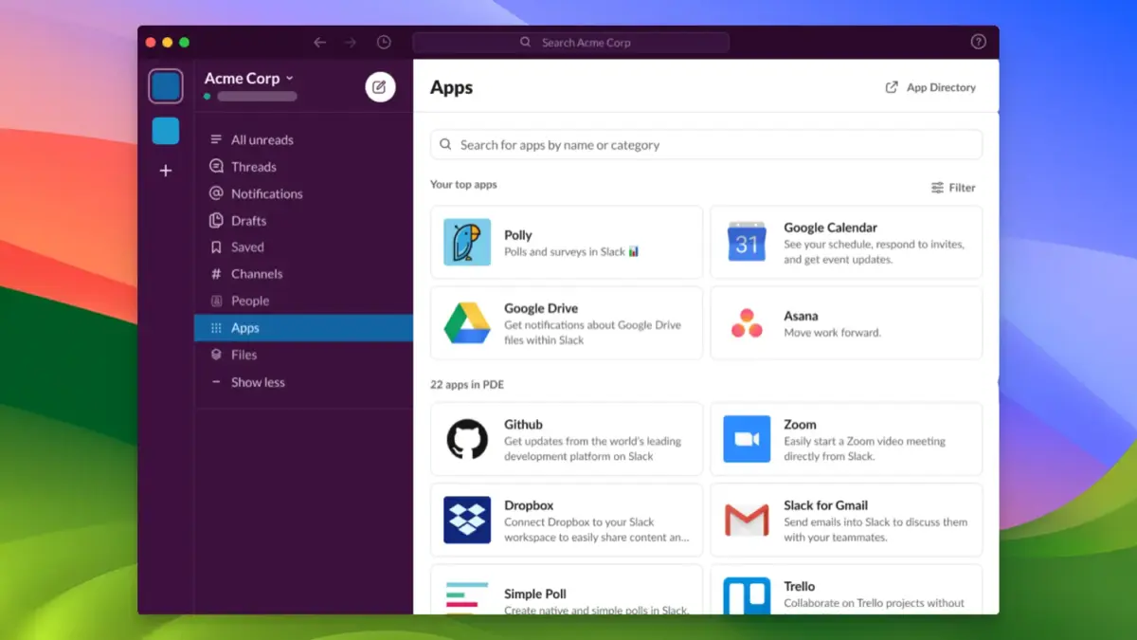Open the App Directory
The image size is (1137, 640).
coord(930,86)
